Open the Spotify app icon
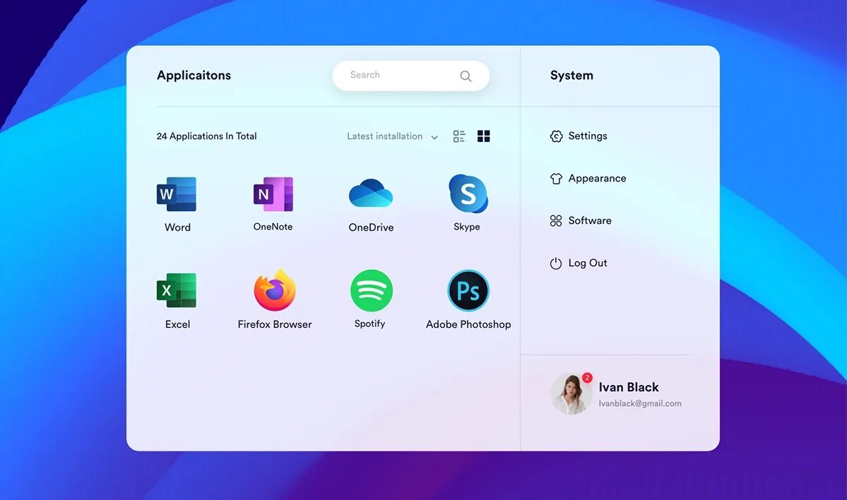The width and height of the screenshot is (847, 500). pyautogui.click(x=371, y=290)
